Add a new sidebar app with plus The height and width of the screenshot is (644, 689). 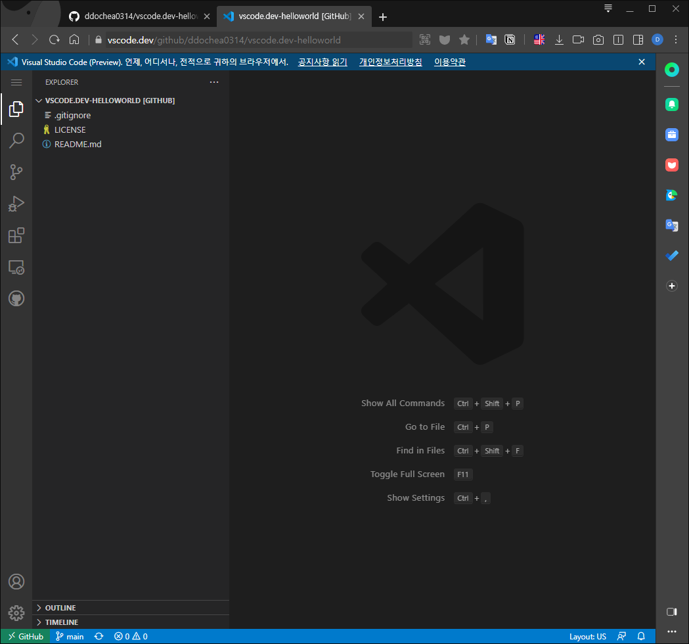click(x=672, y=286)
